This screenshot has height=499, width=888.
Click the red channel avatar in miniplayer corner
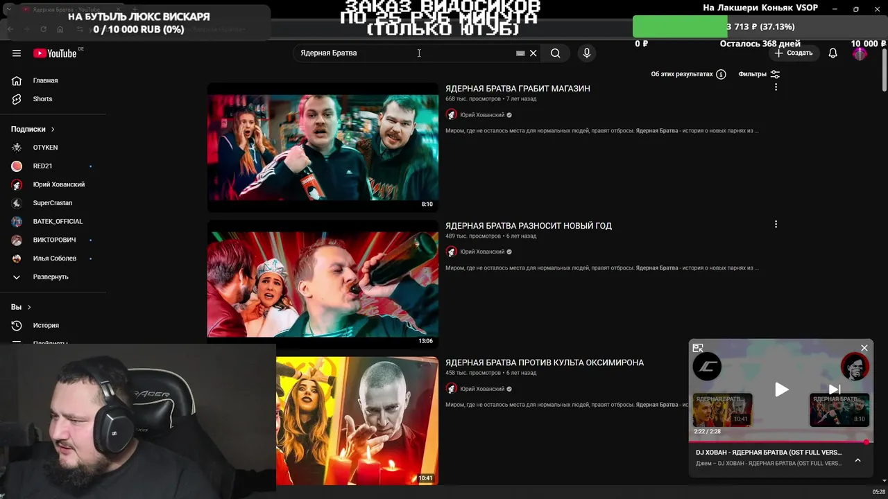(855, 367)
